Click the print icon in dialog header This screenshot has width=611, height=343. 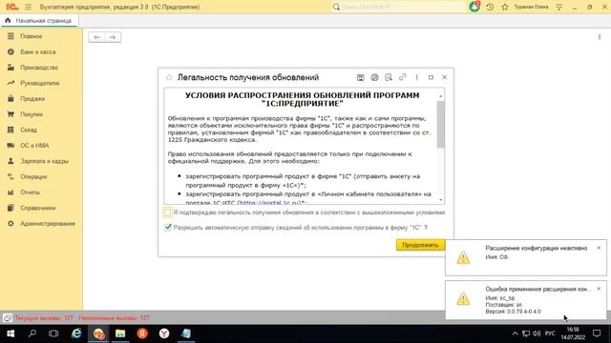[374, 77]
